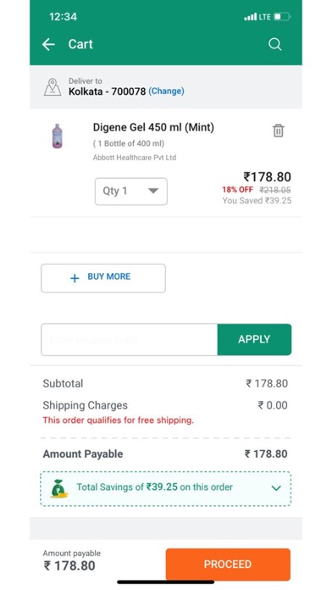Image resolution: width=332 pixels, height=590 pixels.
Task: Open the Qty 1 dropdown
Action: (x=130, y=192)
